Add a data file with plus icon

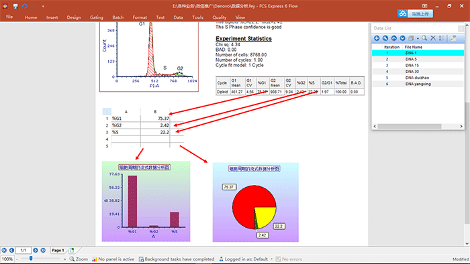pos(377,38)
